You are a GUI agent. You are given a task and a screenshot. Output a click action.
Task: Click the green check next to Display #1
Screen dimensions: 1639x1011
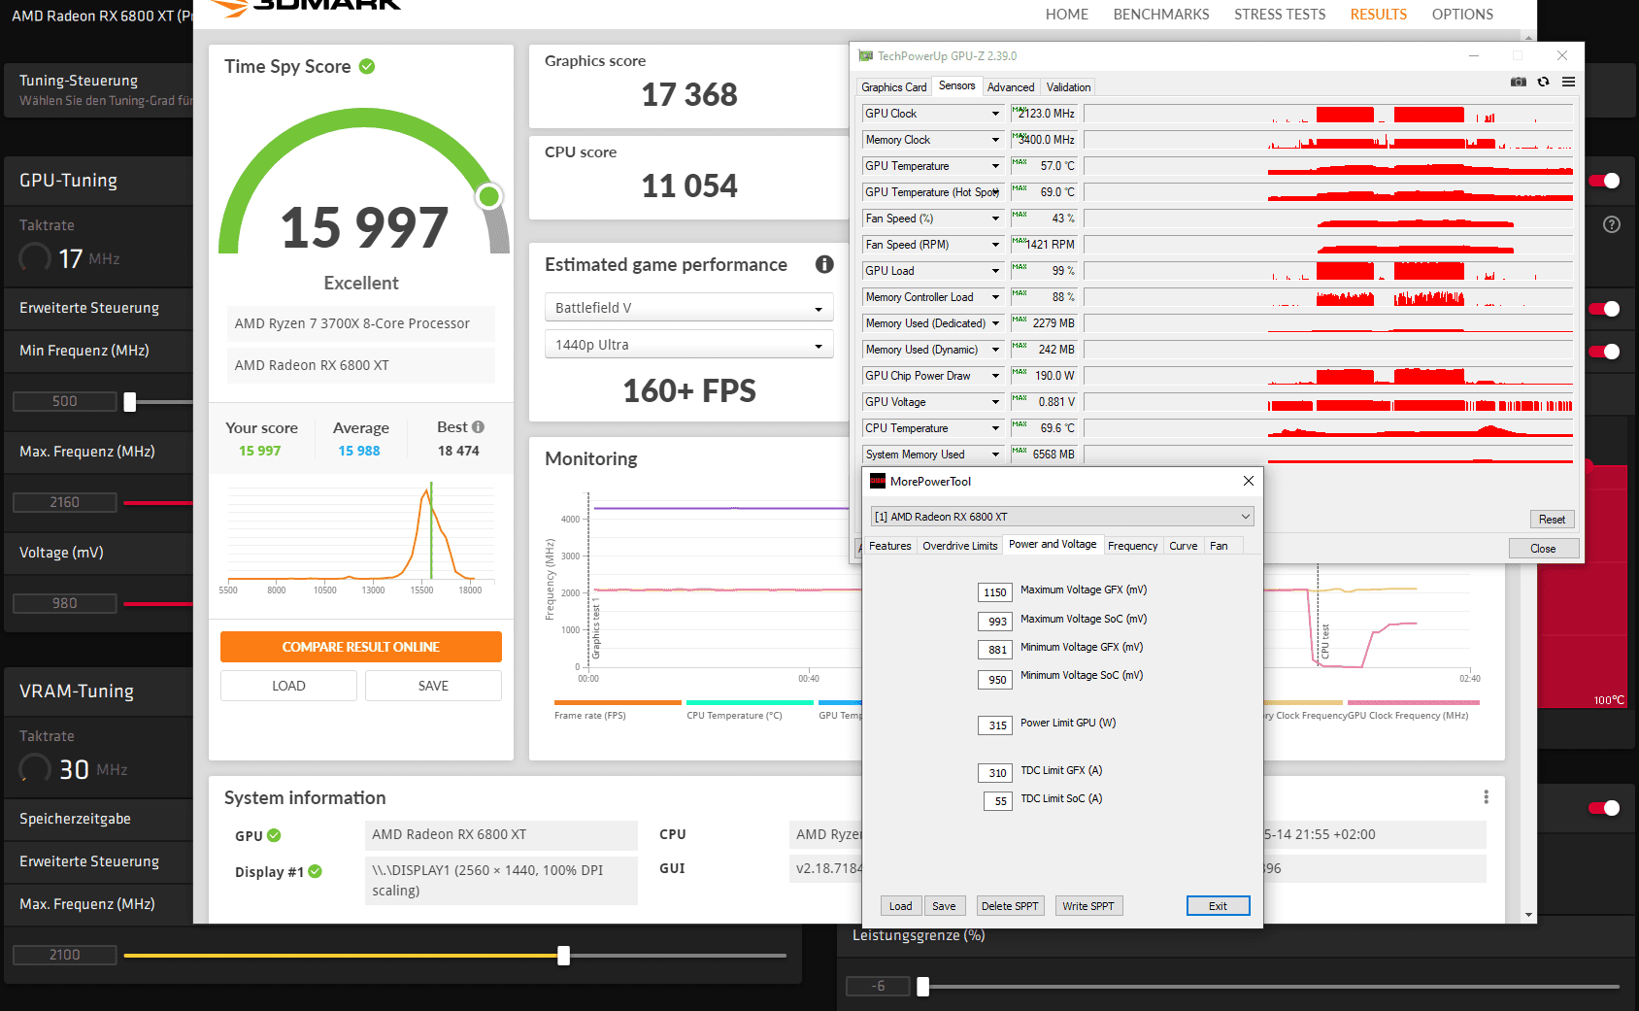click(x=316, y=872)
